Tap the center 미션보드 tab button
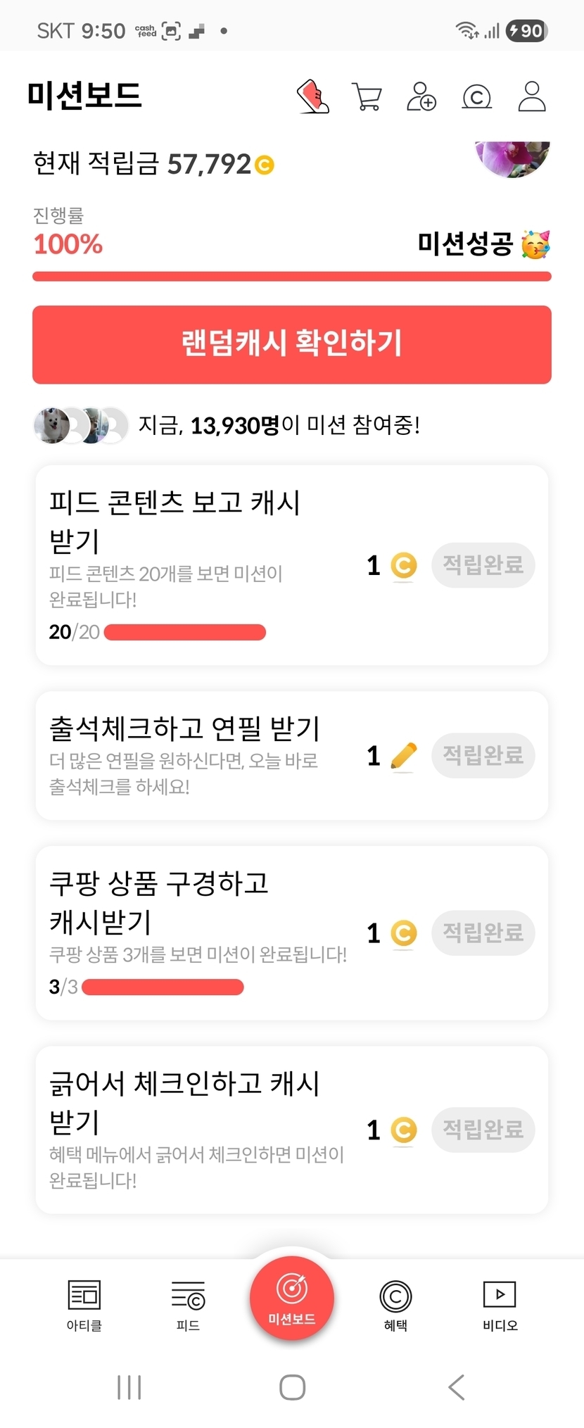 coord(292,1299)
